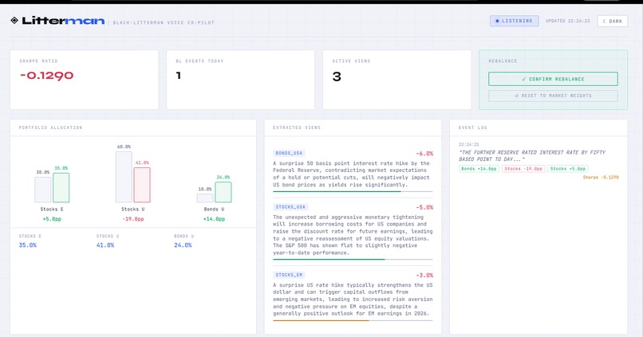Select the STOCKS_EM view tag
The height and width of the screenshot is (337, 643).
coord(289,275)
